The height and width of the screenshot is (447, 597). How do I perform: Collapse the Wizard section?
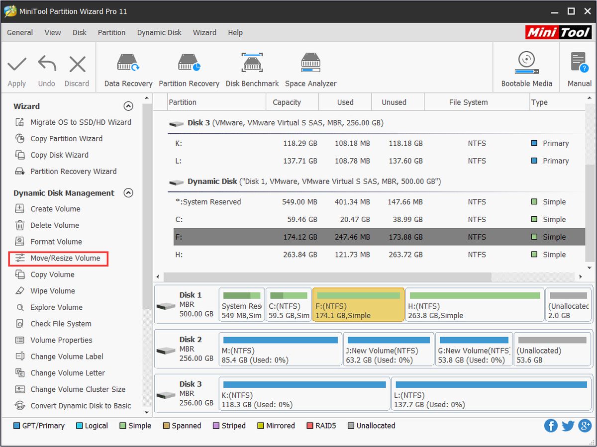point(128,106)
